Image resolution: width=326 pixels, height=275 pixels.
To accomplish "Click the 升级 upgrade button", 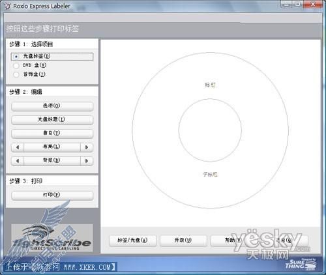I will [x=183, y=240].
